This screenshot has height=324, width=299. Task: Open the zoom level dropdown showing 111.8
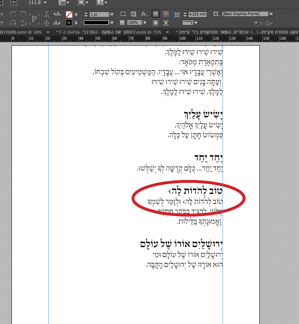click(x=45, y=2)
